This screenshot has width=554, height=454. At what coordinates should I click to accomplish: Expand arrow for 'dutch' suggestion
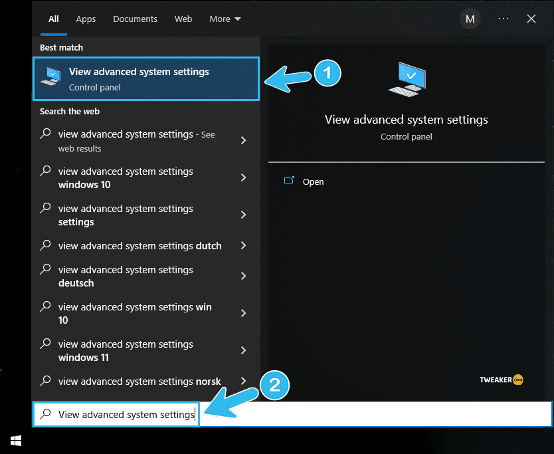coord(243,245)
